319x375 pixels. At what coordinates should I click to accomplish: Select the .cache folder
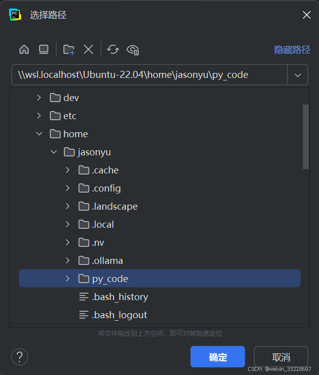click(160, 170)
